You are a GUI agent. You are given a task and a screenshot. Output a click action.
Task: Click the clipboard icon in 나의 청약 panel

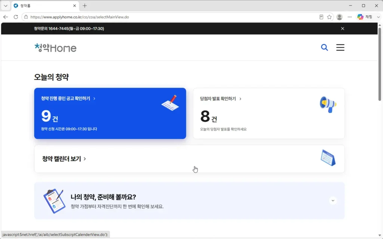click(54, 201)
